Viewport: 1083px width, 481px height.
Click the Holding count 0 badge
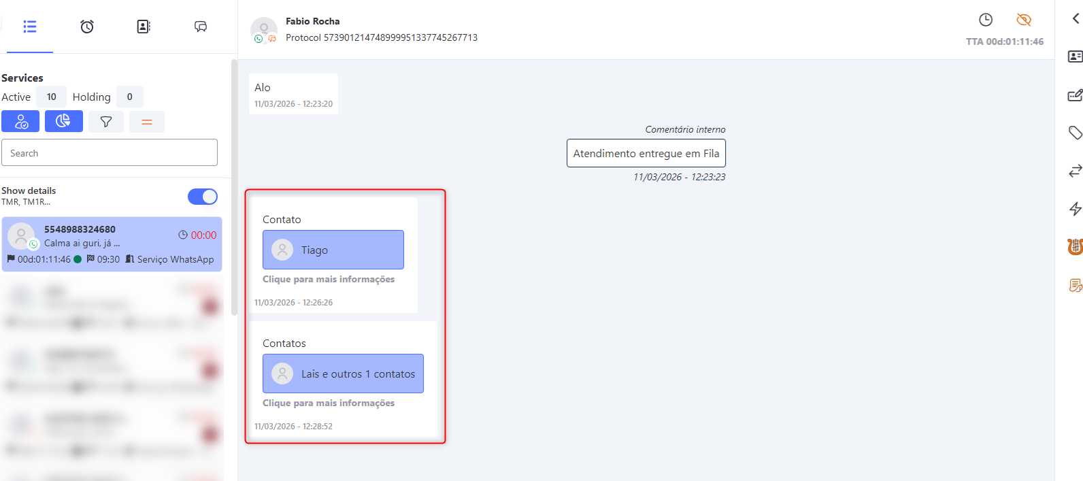click(130, 97)
